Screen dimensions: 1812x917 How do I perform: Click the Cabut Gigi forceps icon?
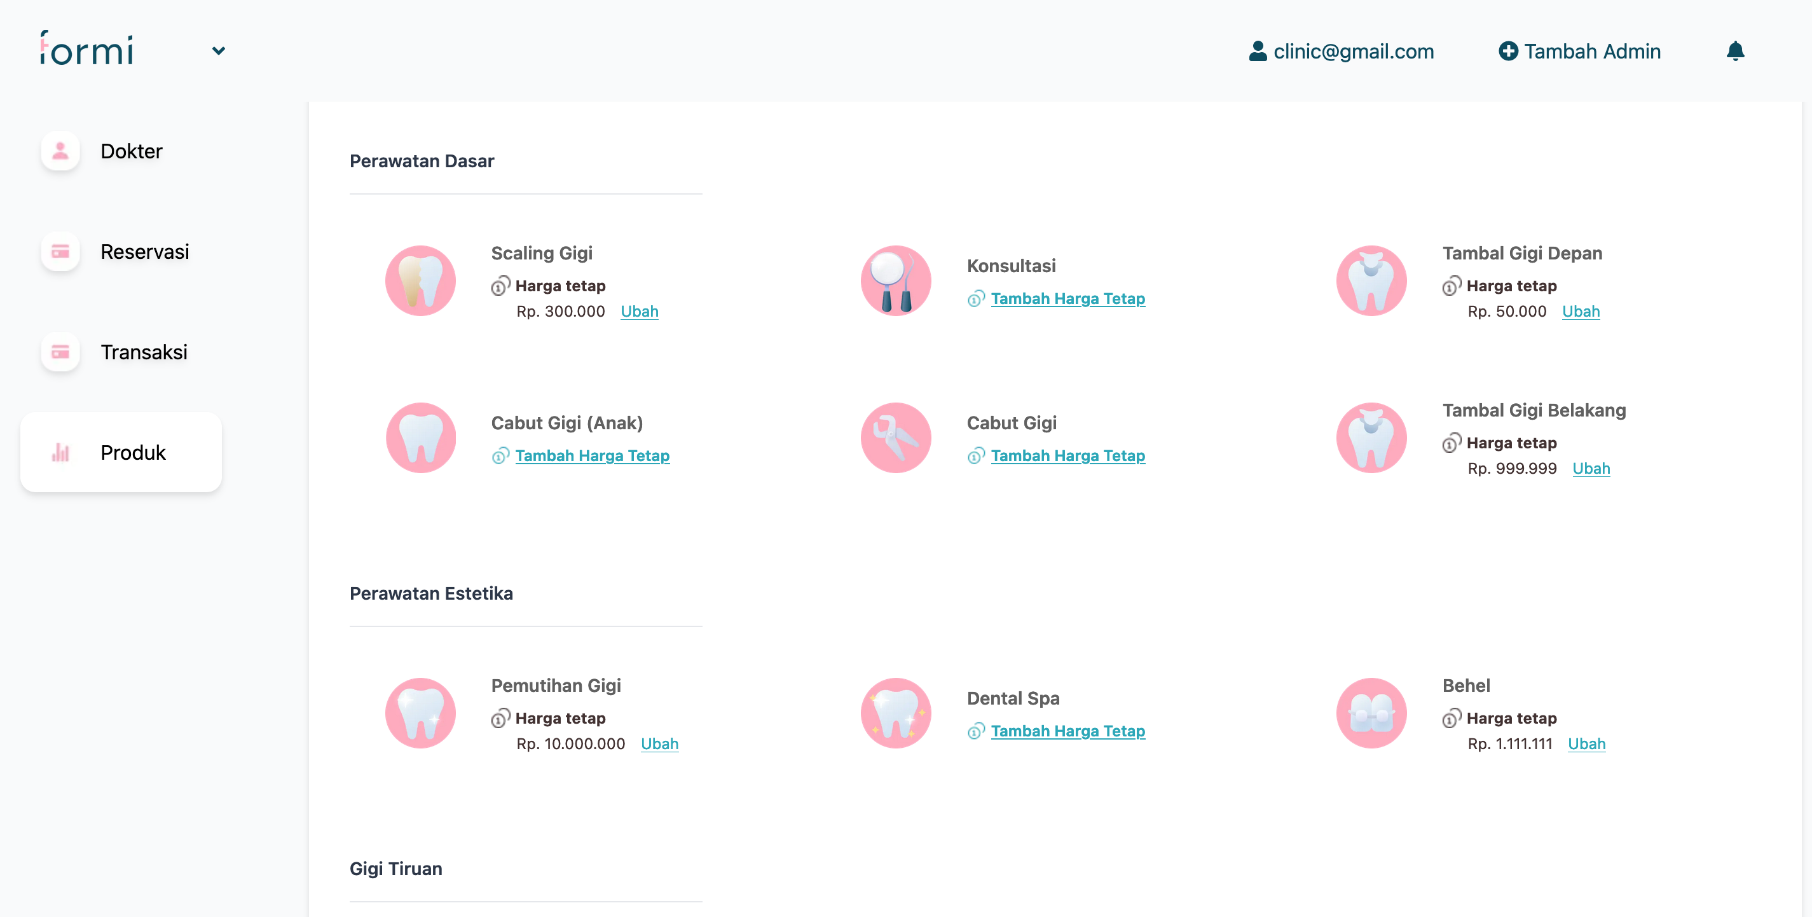tap(895, 438)
